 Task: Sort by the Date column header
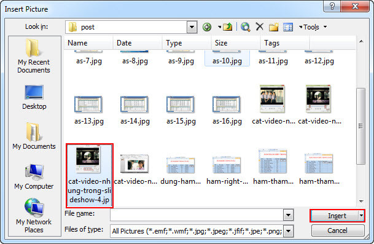pyautogui.click(x=138, y=43)
